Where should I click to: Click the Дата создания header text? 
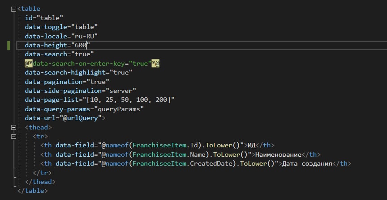click(307, 163)
